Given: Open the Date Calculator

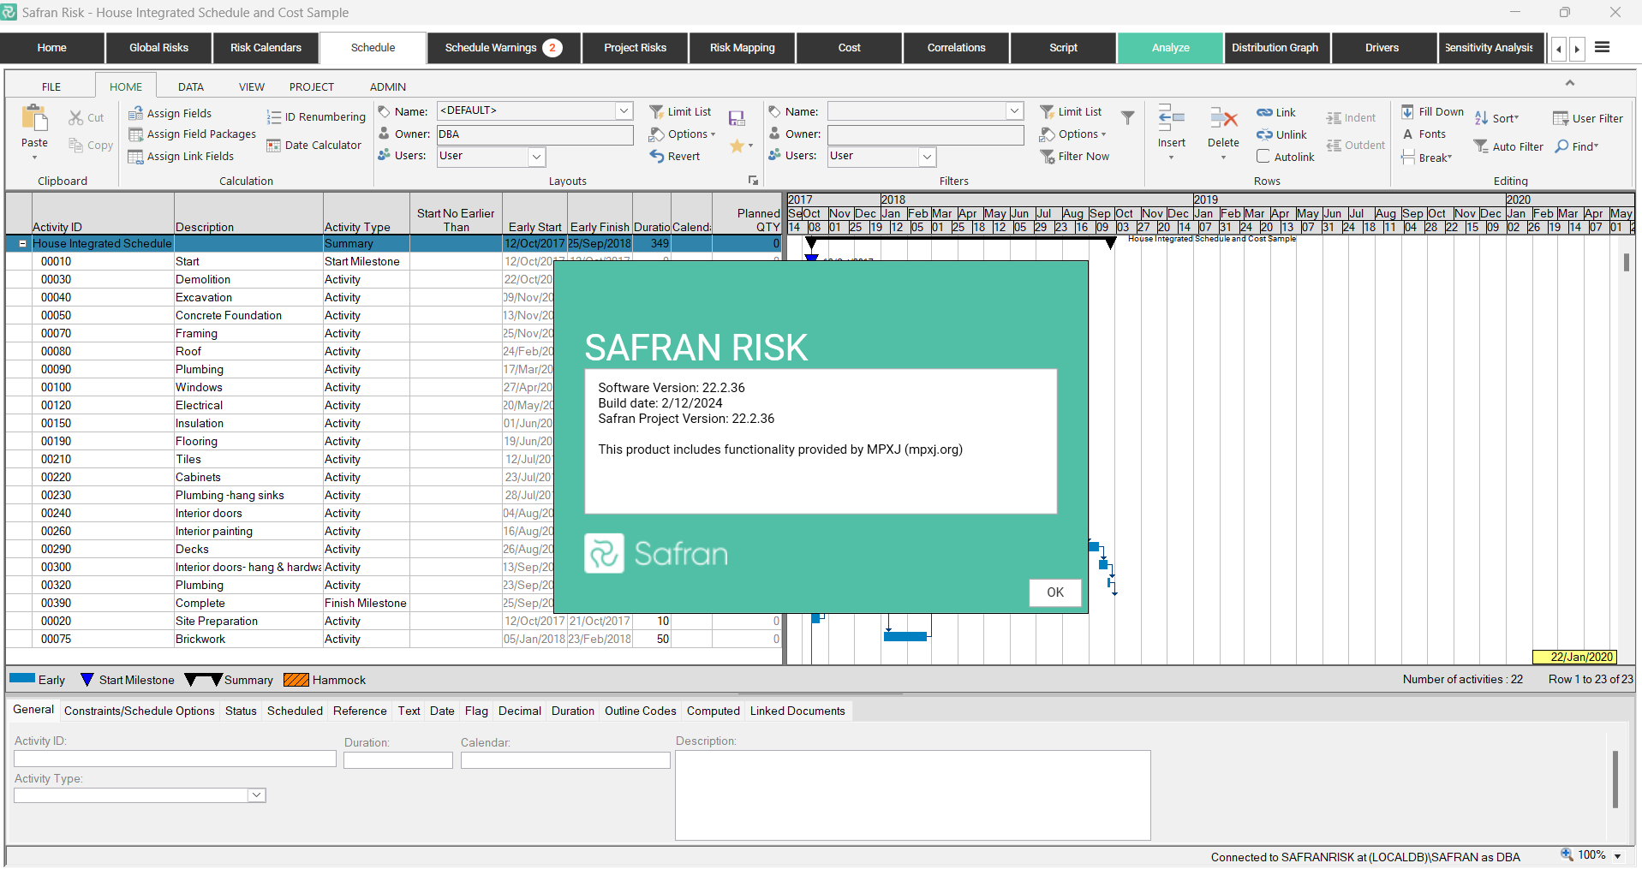Looking at the screenshot, I should [314, 146].
